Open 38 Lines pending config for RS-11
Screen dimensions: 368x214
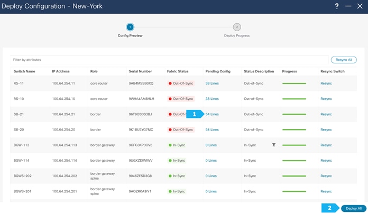212,83
